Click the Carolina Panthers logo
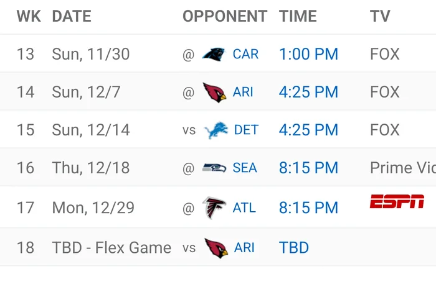 (x=215, y=54)
